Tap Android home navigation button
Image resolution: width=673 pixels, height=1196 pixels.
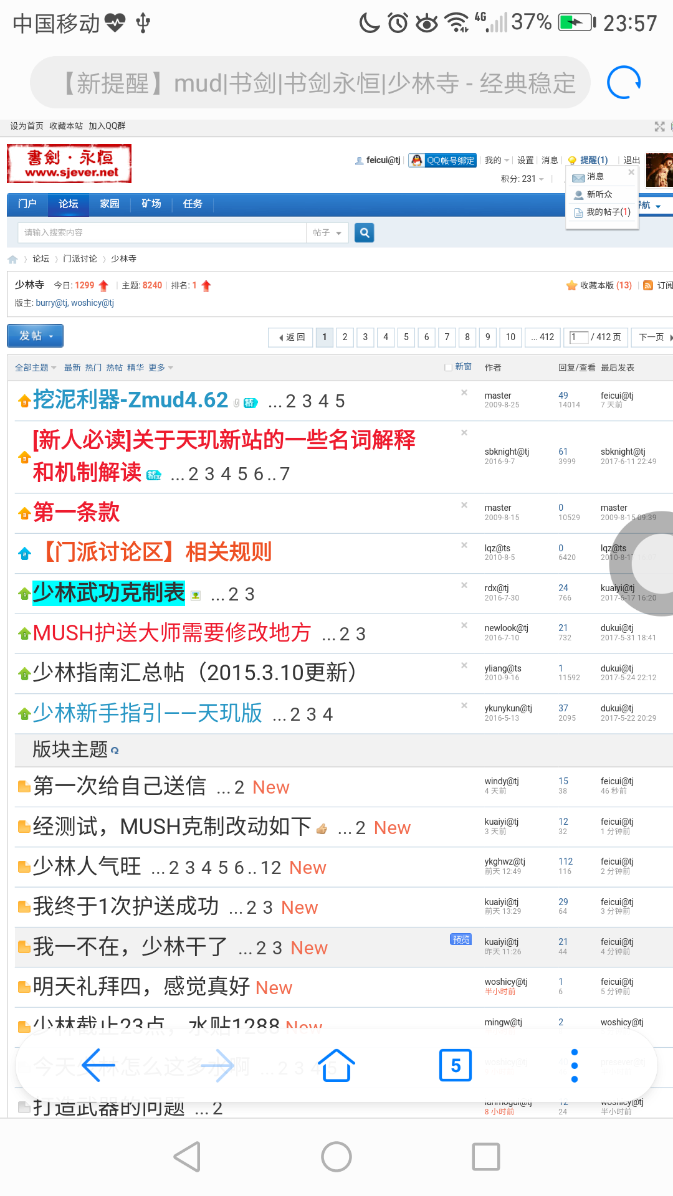pos(336,1157)
